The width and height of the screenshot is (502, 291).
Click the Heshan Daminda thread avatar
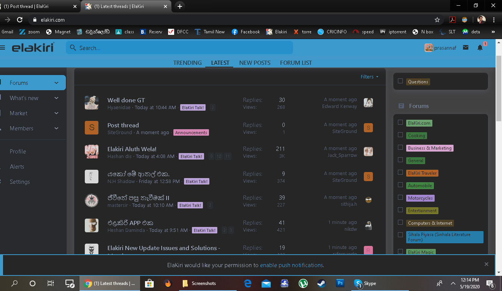(x=92, y=226)
